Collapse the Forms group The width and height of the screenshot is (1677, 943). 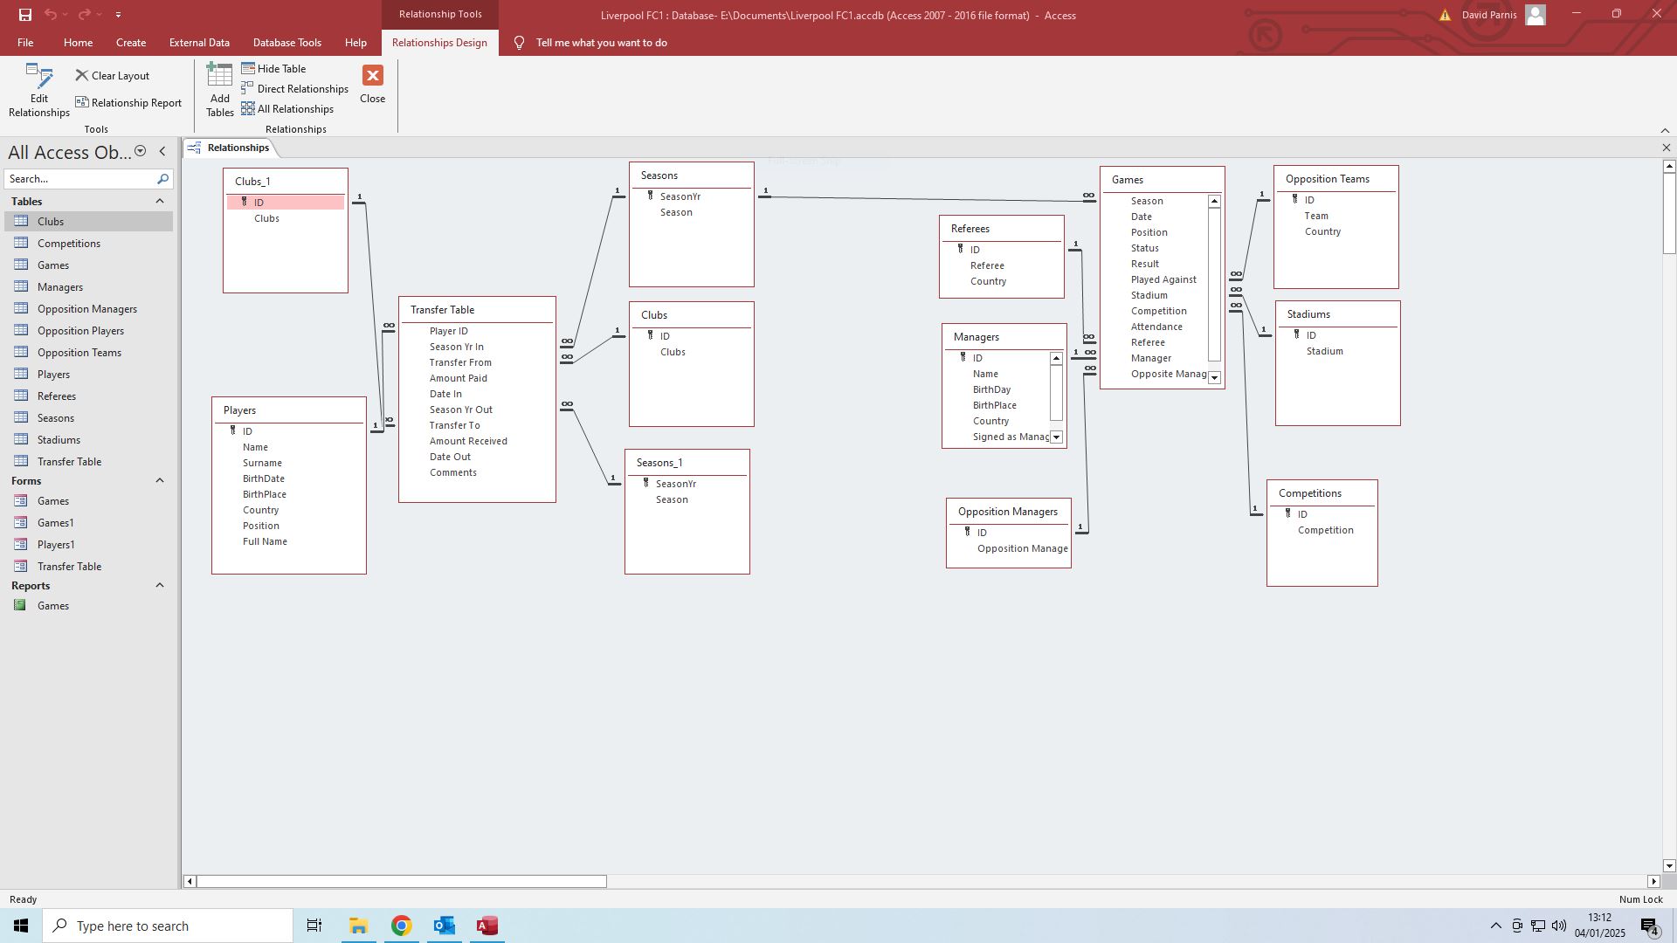coord(160,481)
